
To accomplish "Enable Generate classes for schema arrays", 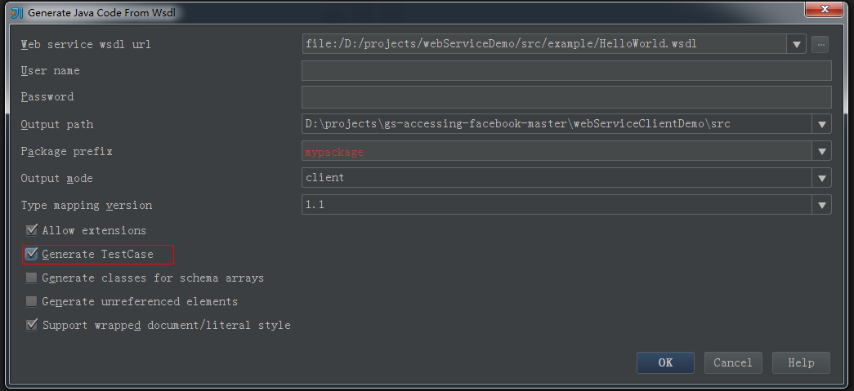I will point(32,278).
